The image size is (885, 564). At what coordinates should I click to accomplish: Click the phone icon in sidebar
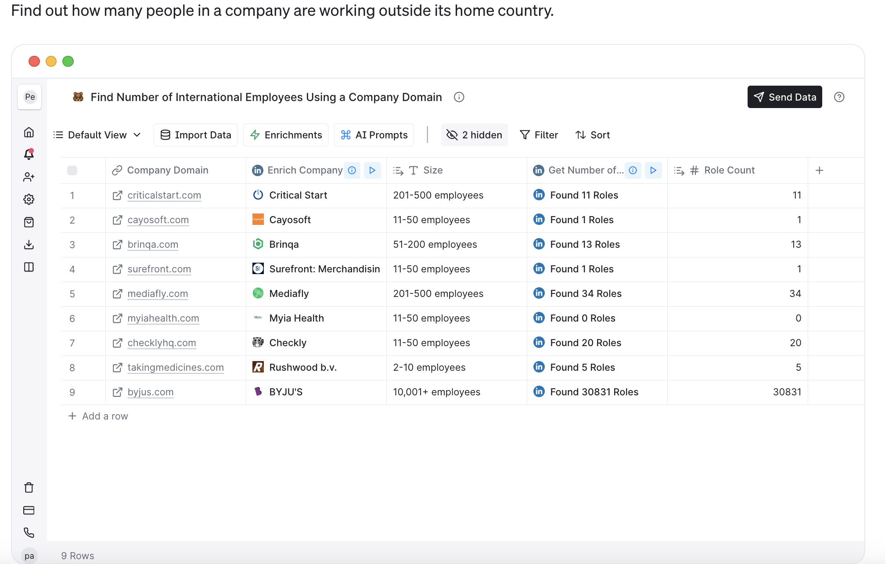point(29,533)
